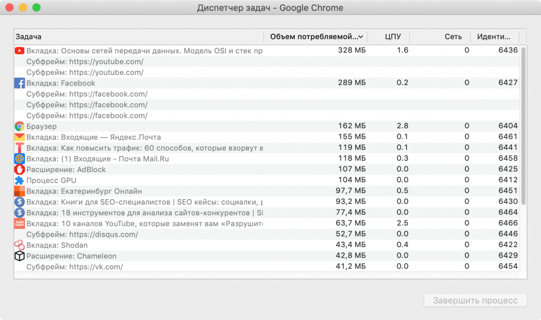Click the Лайфхакер icon of YouTube channels tab

coord(20,223)
